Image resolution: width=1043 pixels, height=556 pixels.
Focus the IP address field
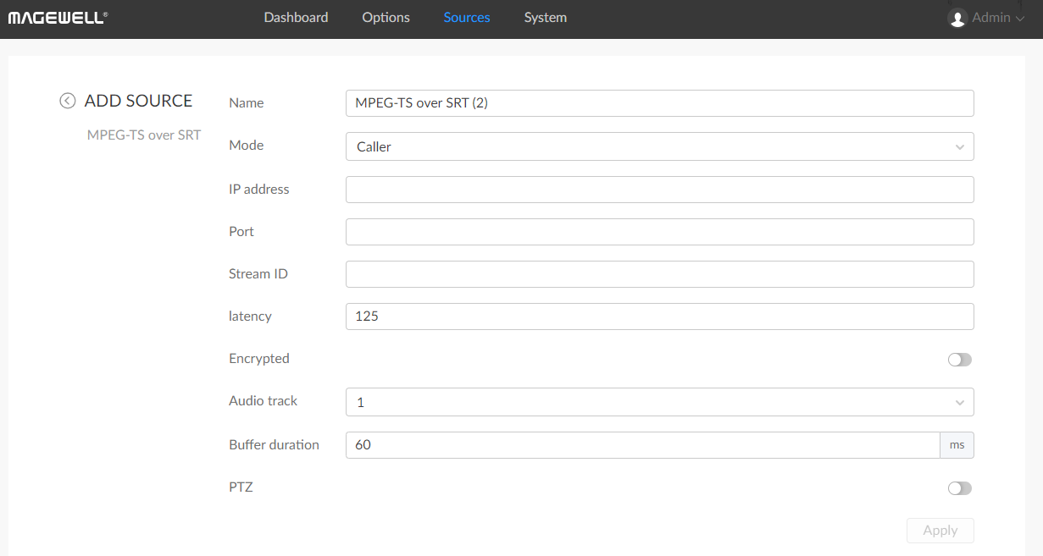[659, 190]
